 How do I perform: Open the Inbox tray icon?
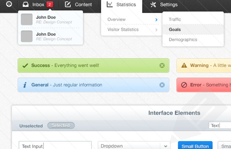(26, 4)
